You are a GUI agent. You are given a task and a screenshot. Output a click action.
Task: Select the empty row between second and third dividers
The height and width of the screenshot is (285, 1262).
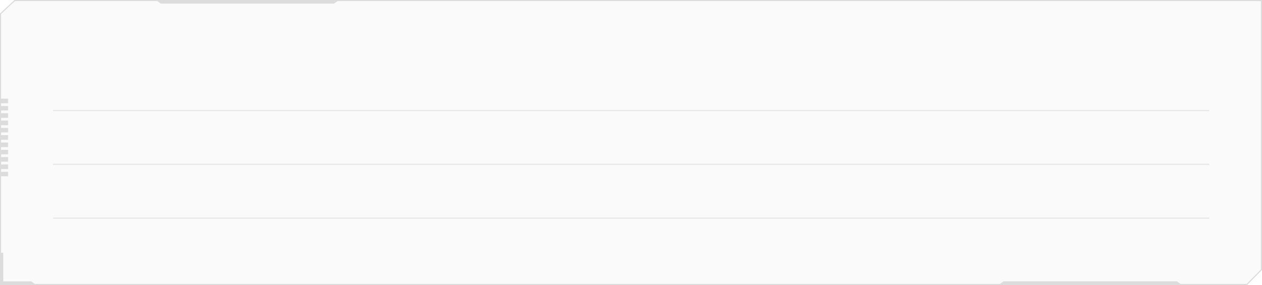(631, 191)
